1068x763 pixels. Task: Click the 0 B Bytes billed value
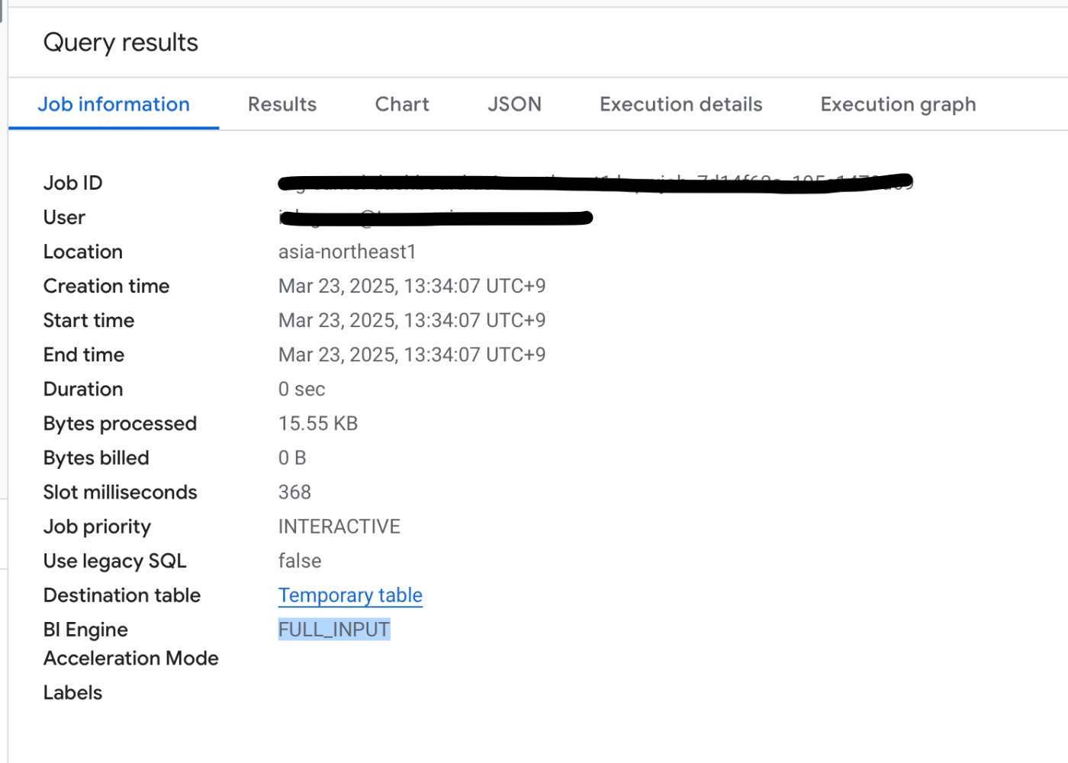[291, 457]
